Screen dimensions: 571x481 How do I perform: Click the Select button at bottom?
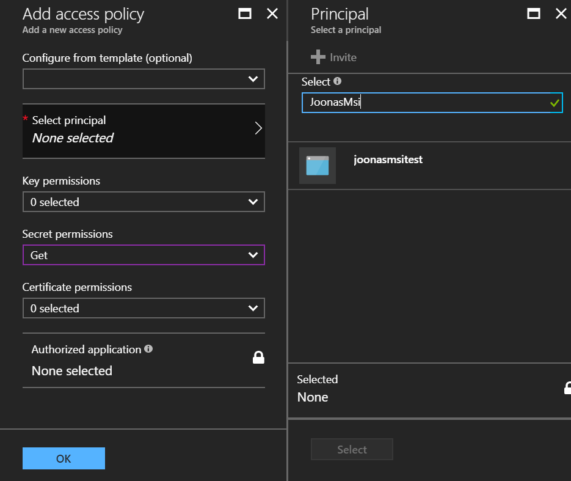[x=352, y=449]
